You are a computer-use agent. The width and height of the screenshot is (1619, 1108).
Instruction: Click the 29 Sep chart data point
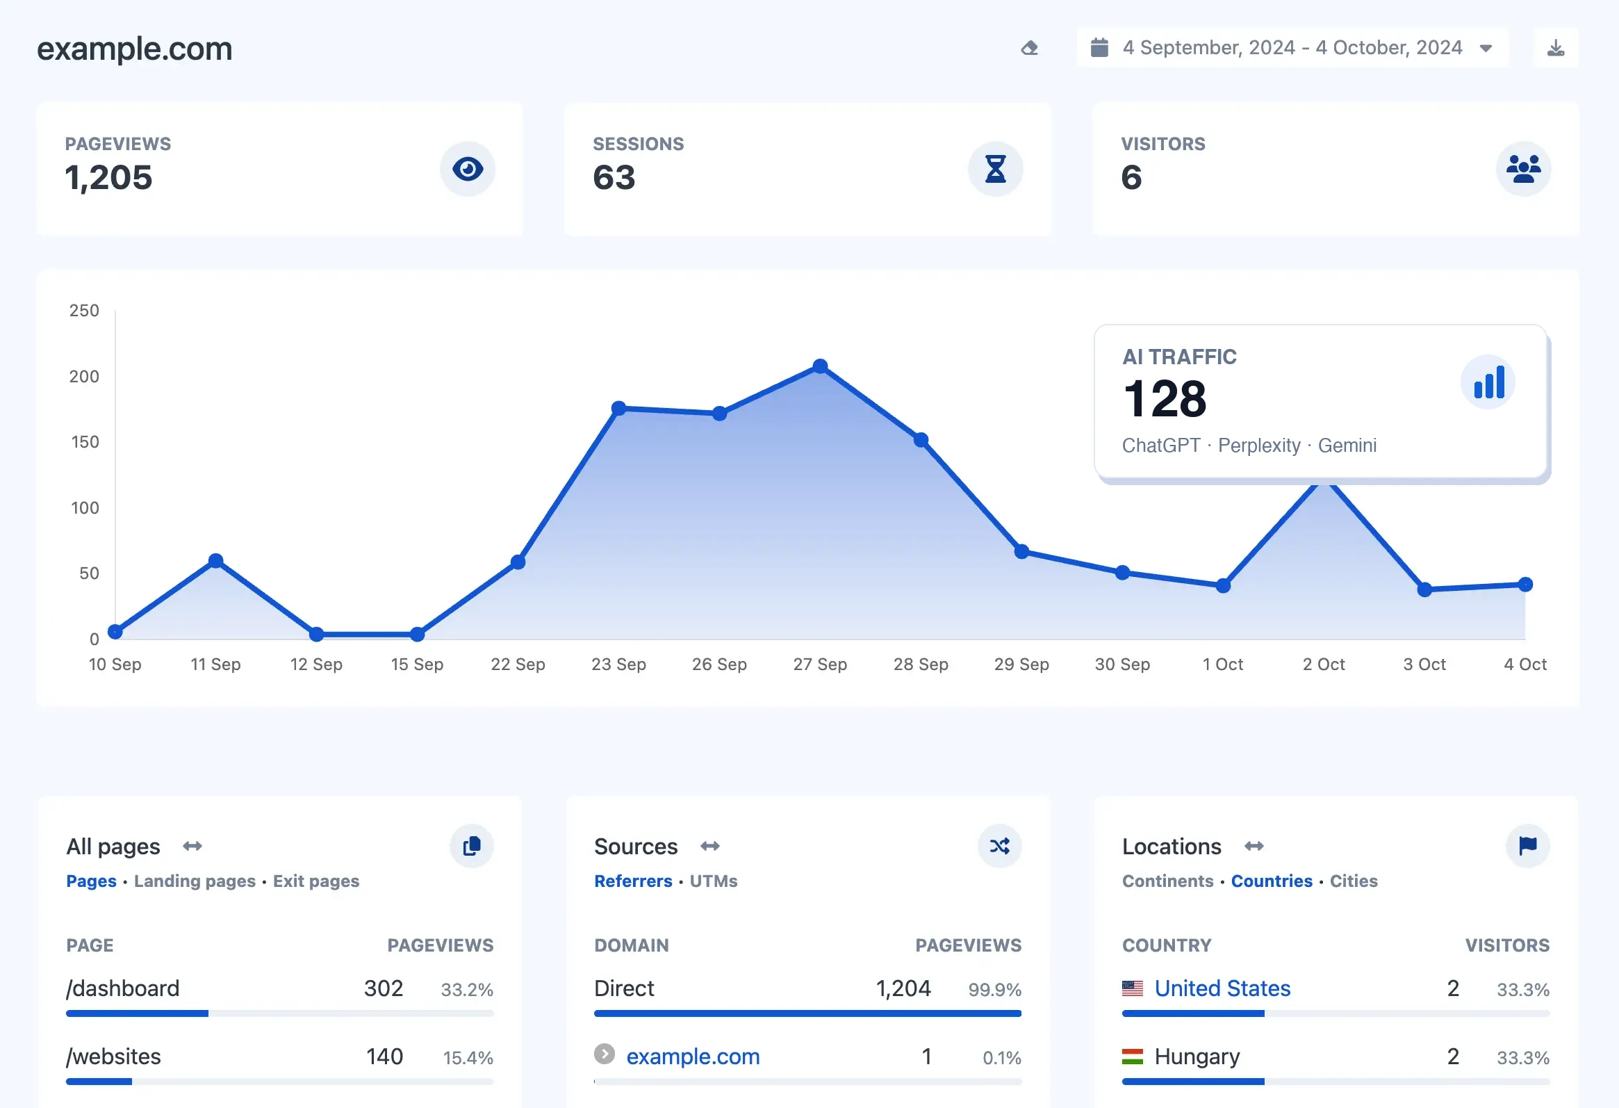point(1022,552)
